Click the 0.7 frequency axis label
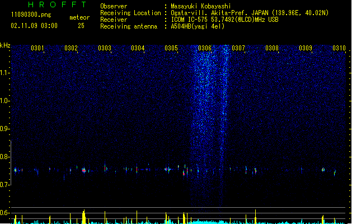This screenshot has width=352, height=224. 5,185
